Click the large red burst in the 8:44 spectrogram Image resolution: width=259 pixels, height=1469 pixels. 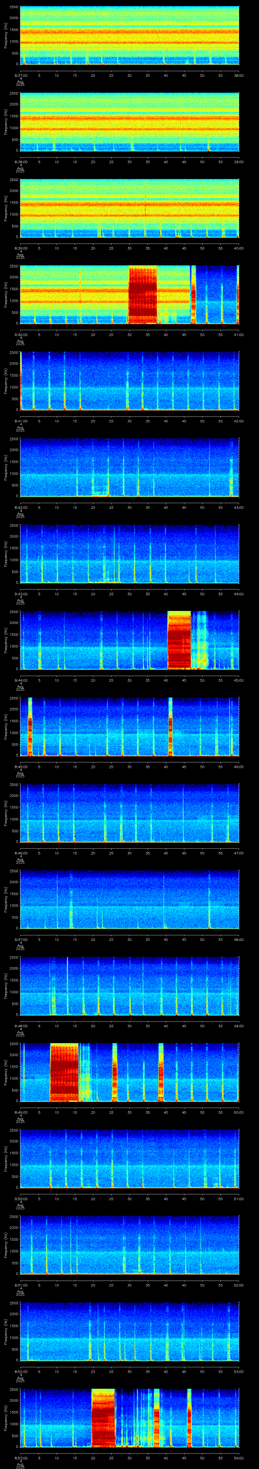179,640
